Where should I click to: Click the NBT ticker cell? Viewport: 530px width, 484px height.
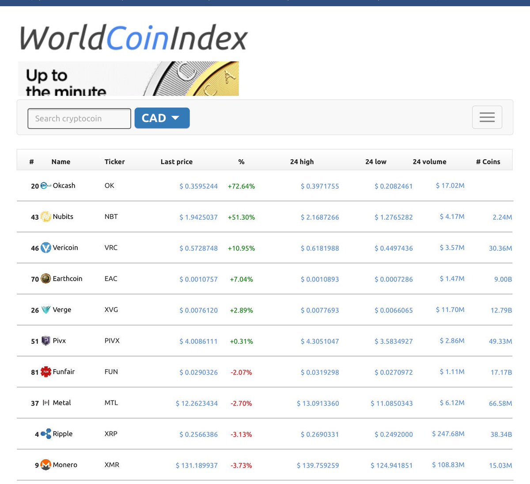coord(111,217)
